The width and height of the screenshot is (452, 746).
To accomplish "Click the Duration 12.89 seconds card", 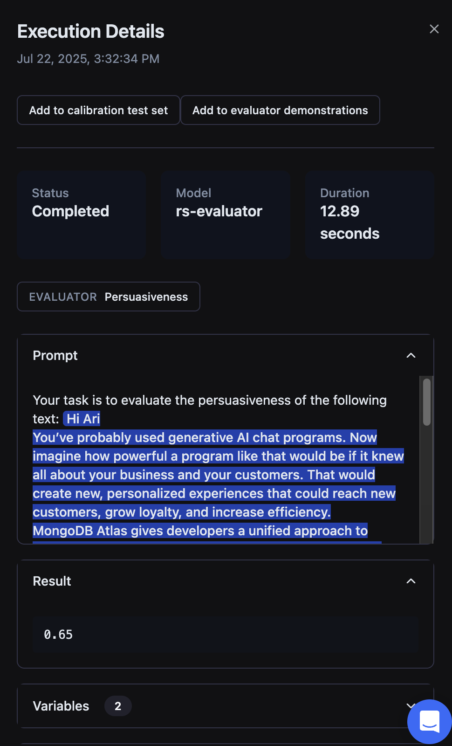I will point(370,214).
